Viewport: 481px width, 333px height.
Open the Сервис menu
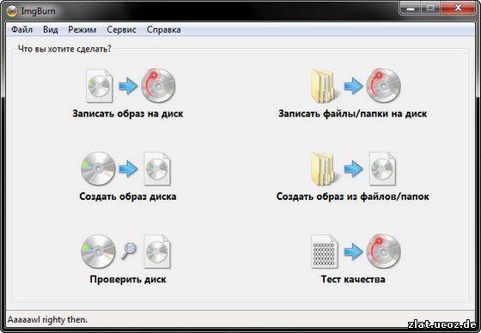point(121,30)
